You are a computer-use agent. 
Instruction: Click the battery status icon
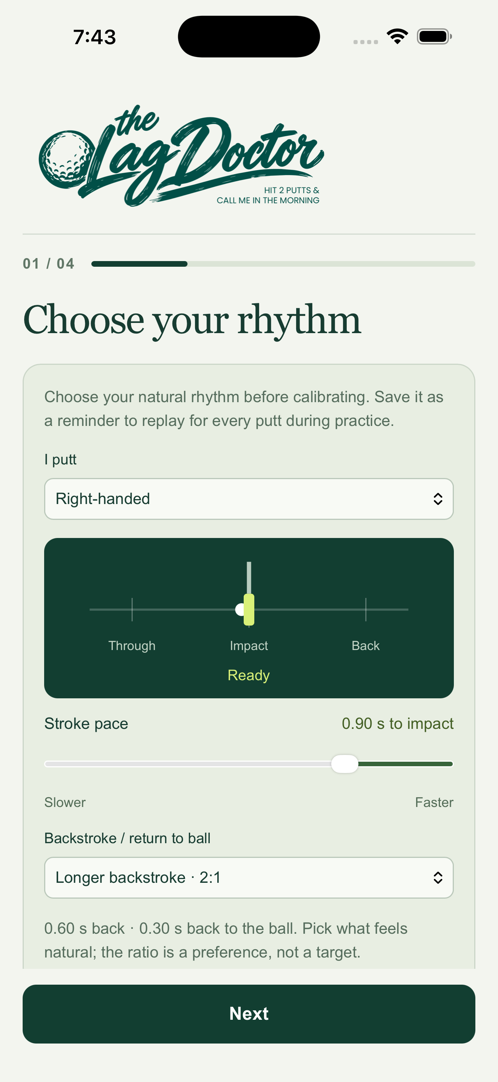pyautogui.click(x=434, y=37)
